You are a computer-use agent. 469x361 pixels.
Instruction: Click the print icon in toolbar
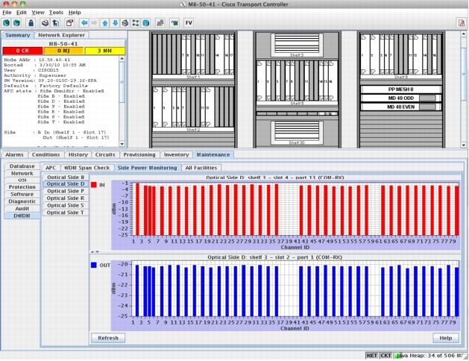coord(45,22)
